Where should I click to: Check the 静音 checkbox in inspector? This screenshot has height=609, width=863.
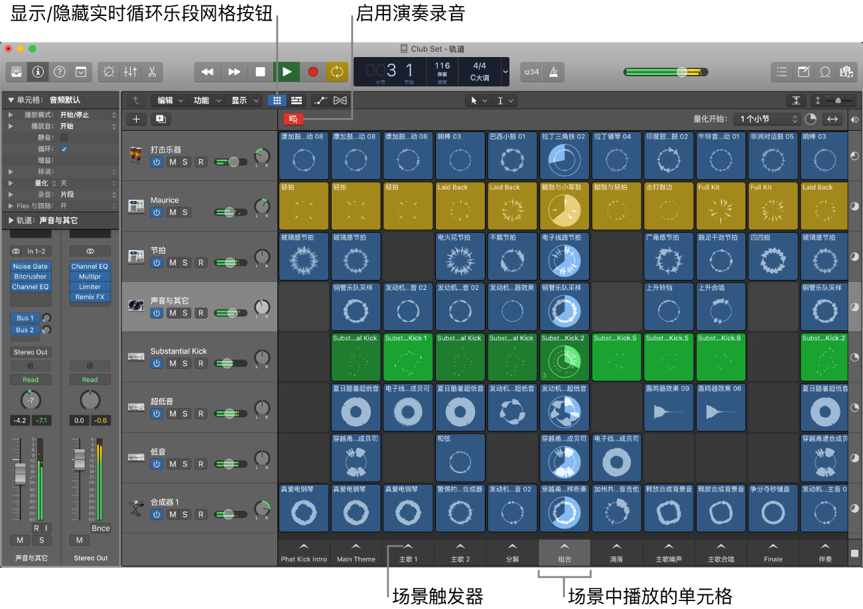[64, 137]
